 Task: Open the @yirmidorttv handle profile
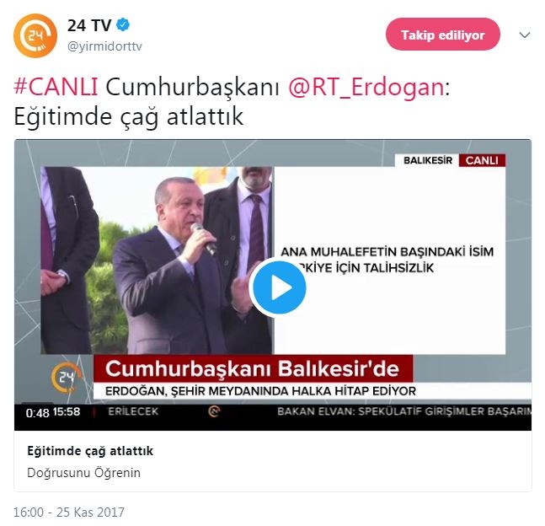pos(104,46)
